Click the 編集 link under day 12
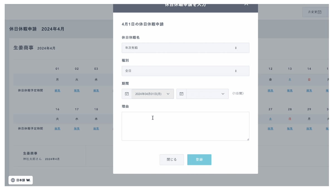Viewport: 334px width, 189px height. tap(271, 91)
